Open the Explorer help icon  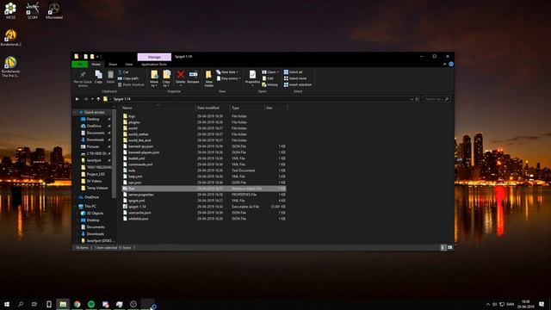pyautogui.click(x=451, y=65)
